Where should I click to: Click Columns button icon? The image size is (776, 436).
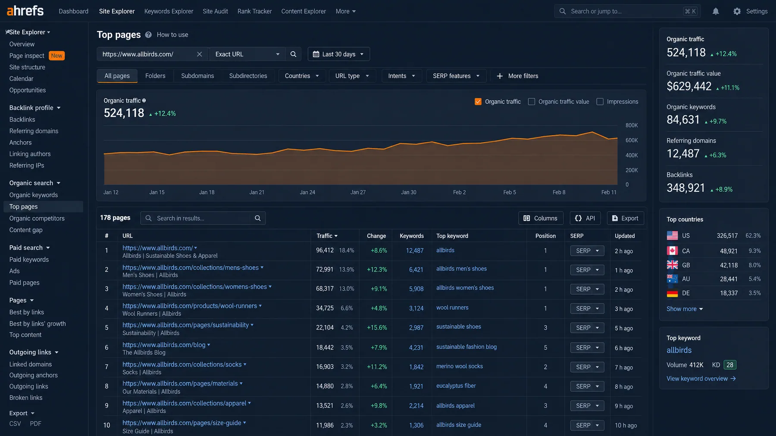[x=526, y=218]
